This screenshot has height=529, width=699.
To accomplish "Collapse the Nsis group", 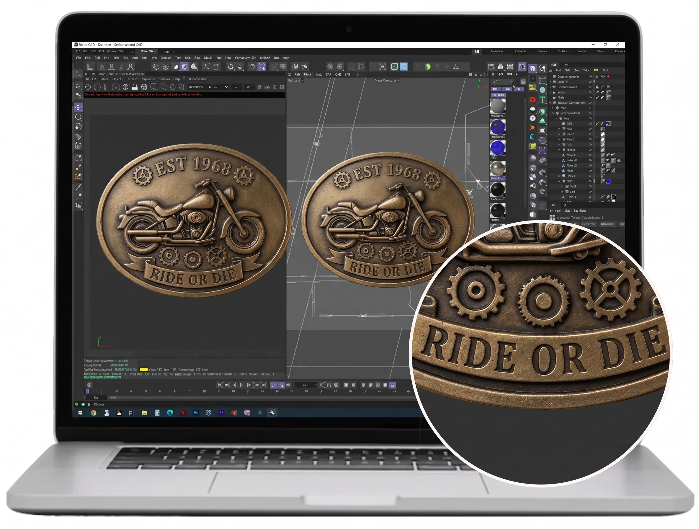I will coord(559,181).
